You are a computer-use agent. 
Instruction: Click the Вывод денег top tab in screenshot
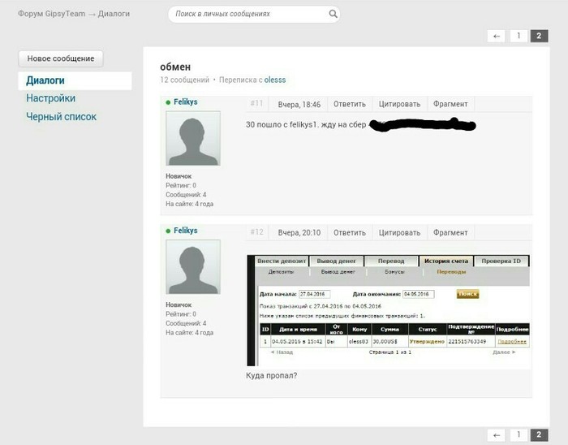click(336, 261)
